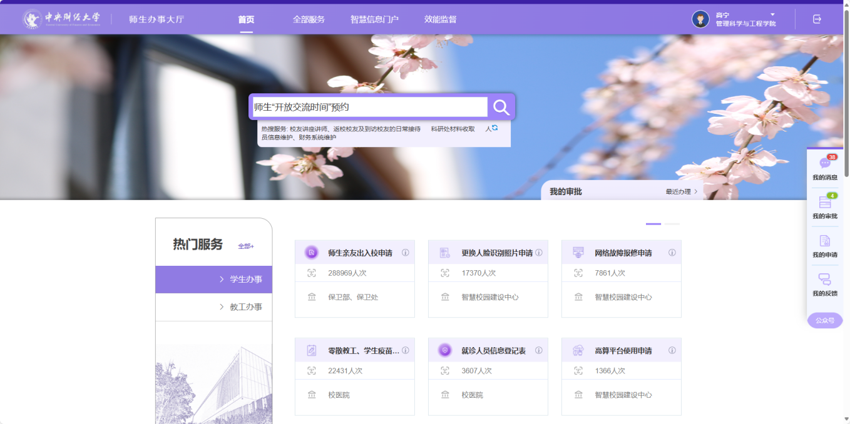Open 我的反馈 sidebar icon

[824, 284]
